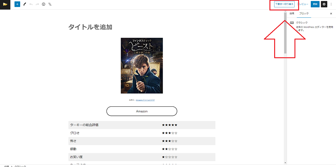Open the Amazonプライムビデオ source link
This screenshot has width=336, height=167.
tap(145, 100)
